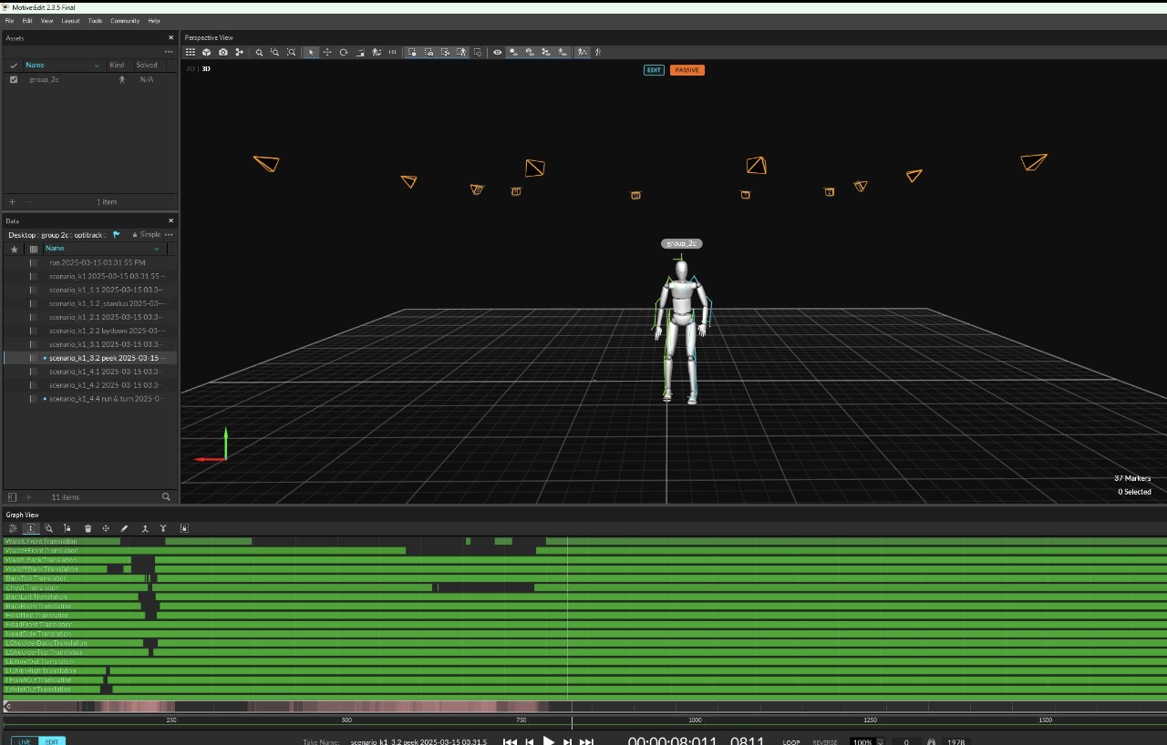The width and height of the screenshot is (1167, 745).
Task: Click the zoom magnifier tool in Graph View
Action: pyautogui.click(x=49, y=528)
